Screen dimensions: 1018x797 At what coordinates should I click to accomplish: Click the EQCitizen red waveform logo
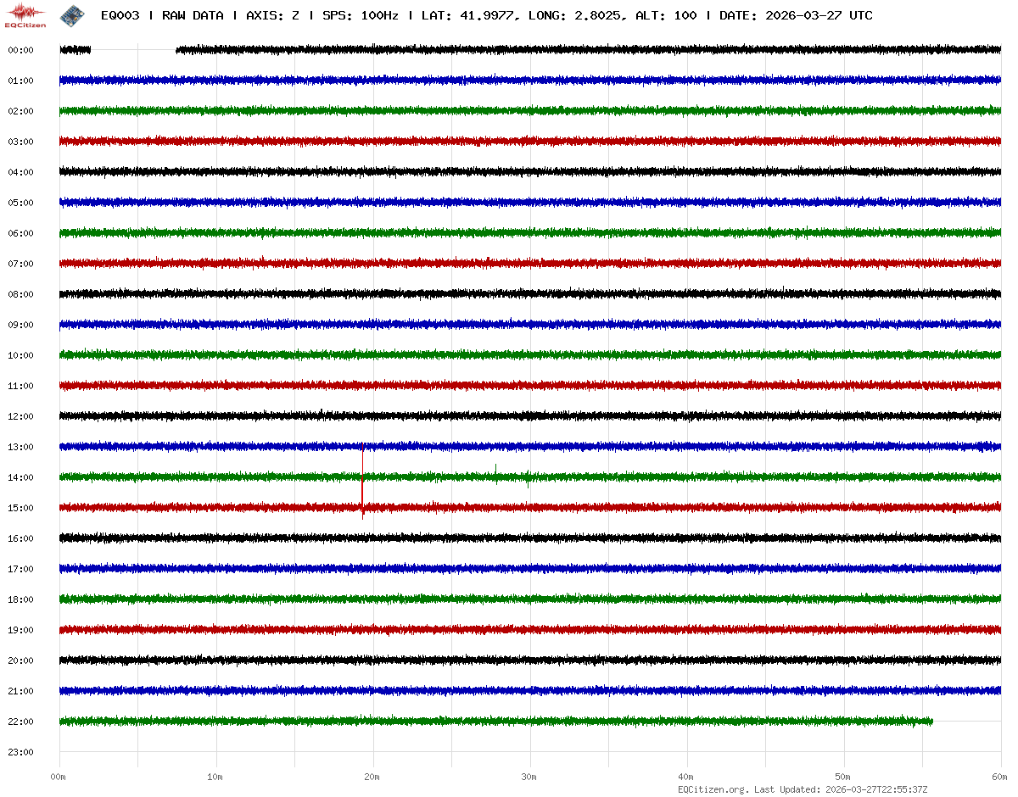25,14
